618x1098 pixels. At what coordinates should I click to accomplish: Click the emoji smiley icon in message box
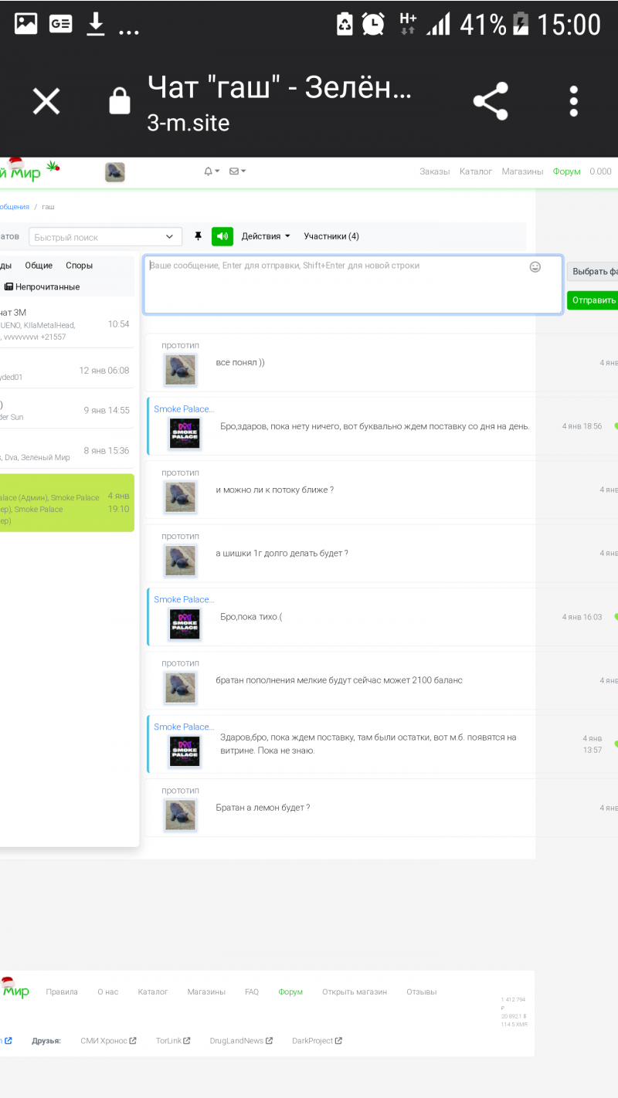tap(535, 267)
